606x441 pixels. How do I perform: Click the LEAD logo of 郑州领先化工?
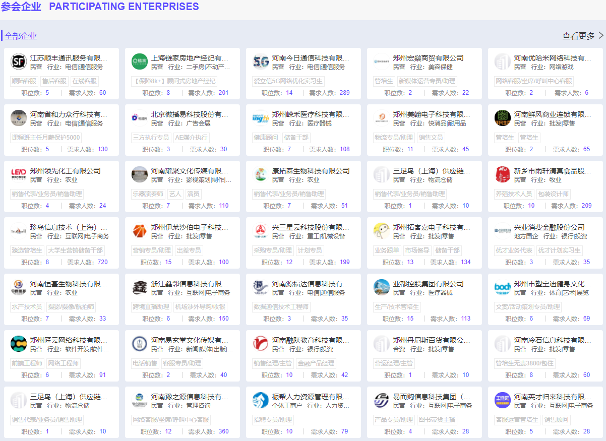pos(19,175)
